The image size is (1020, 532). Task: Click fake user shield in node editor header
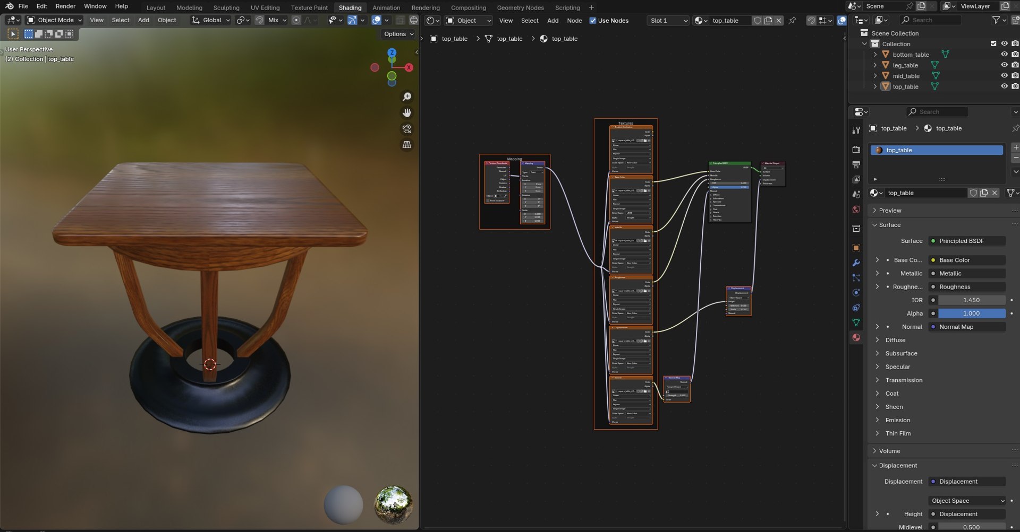[x=758, y=21]
